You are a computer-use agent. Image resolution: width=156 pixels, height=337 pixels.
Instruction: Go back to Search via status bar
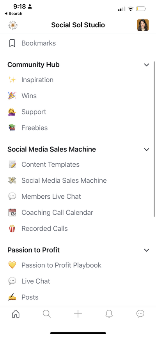click(13, 14)
